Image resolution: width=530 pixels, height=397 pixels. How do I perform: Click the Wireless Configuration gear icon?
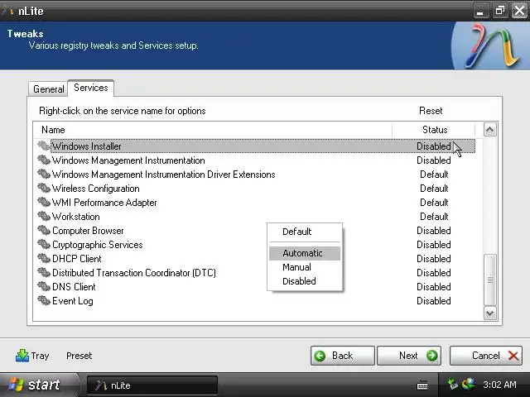pos(44,188)
